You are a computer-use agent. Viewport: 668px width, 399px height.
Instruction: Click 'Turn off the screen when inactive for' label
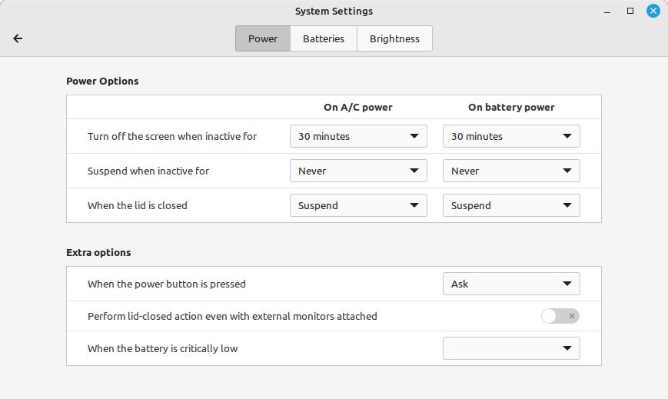(172, 136)
